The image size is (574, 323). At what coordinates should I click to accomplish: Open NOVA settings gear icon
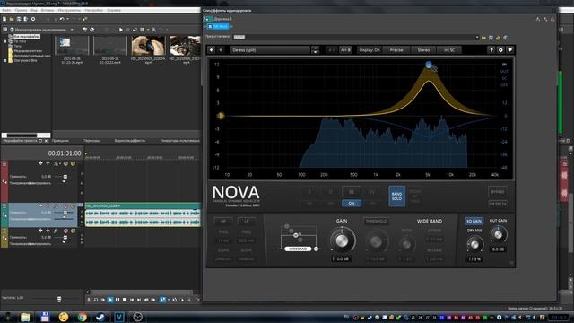click(x=500, y=50)
